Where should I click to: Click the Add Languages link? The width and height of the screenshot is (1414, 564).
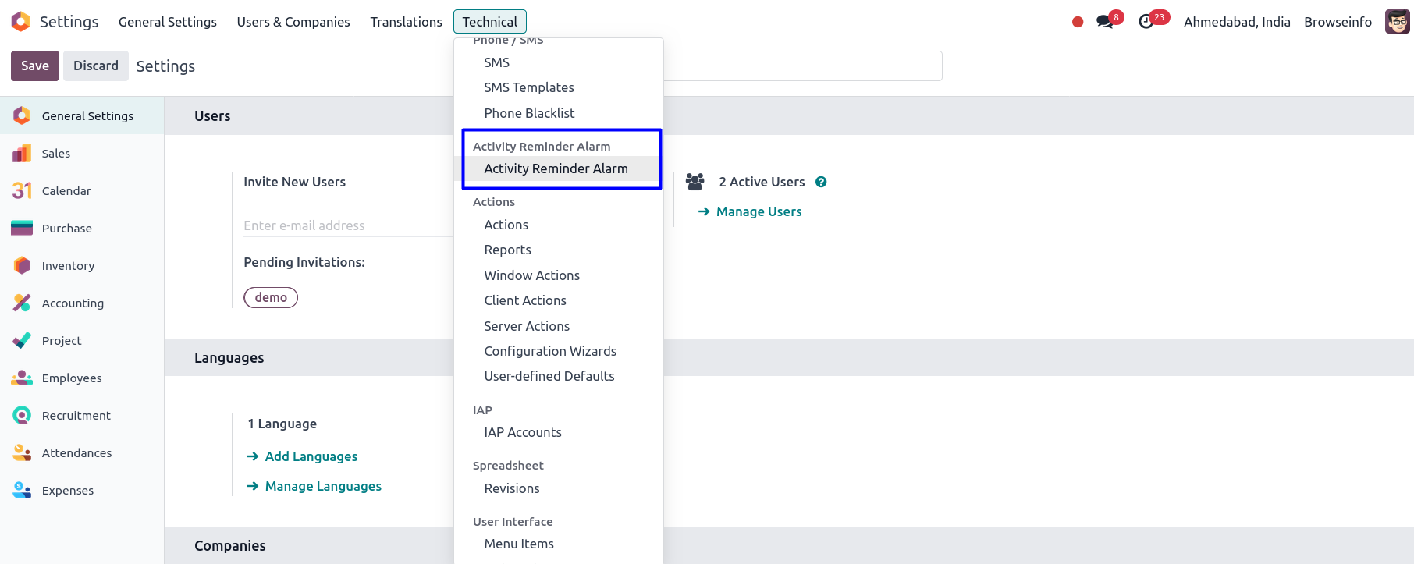click(311, 456)
